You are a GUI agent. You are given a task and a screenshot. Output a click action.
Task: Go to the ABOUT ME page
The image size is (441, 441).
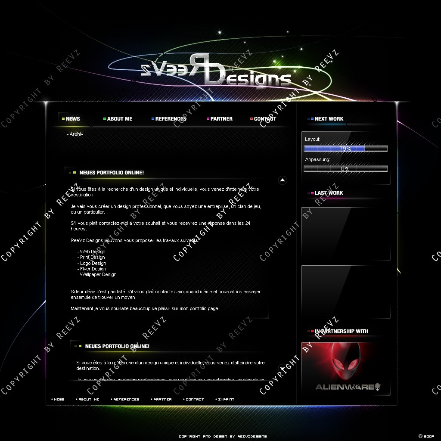point(119,119)
